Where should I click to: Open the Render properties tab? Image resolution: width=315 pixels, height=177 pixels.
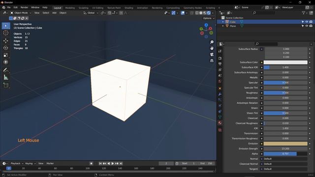coord(220,58)
